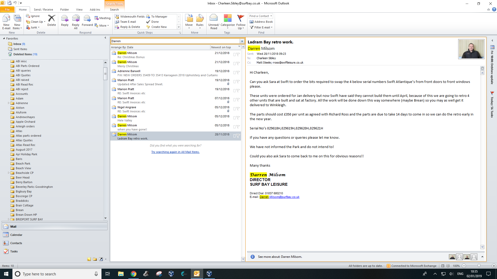The width and height of the screenshot is (497, 279).
Task: Open the Address Book
Action: [x=261, y=22]
